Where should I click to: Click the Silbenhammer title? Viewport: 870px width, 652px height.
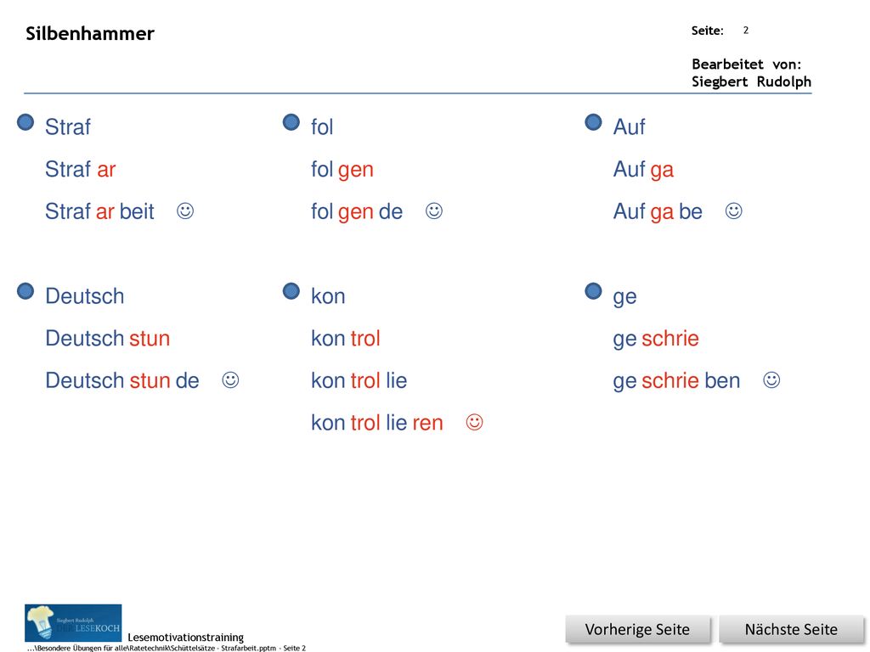point(90,33)
